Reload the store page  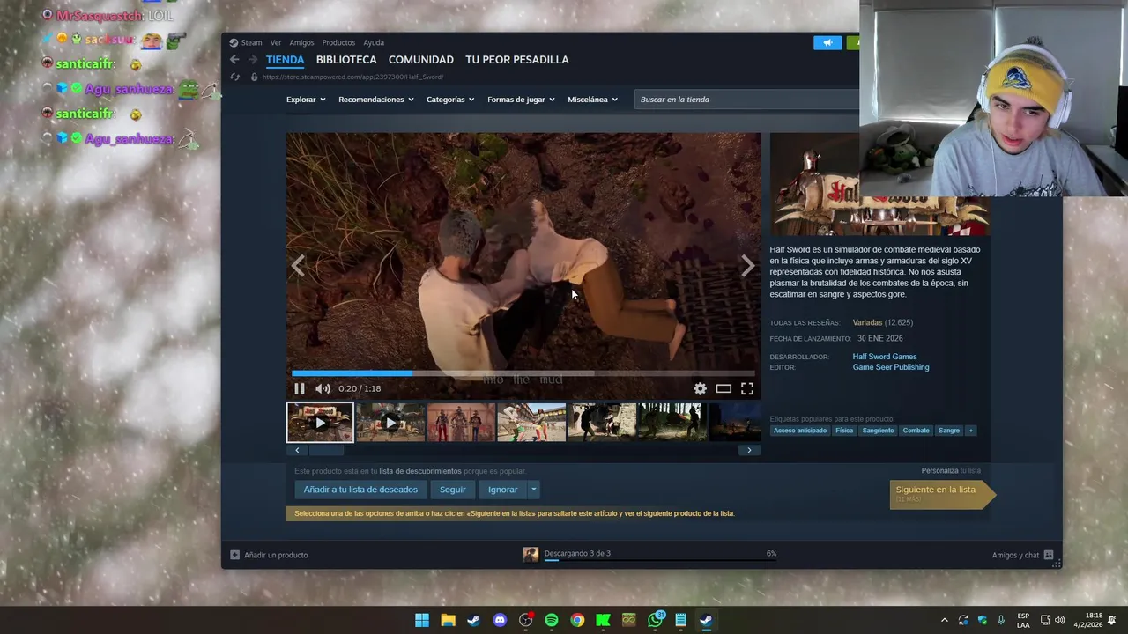click(x=234, y=77)
